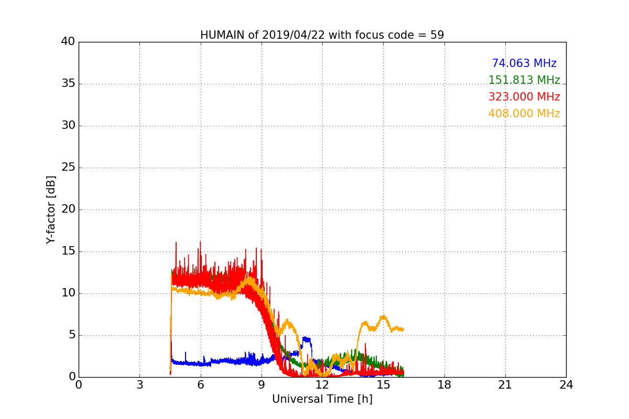The image size is (629, 419).
Task: Click the y-axis tick label 20
Action: [x=68, y=210]
